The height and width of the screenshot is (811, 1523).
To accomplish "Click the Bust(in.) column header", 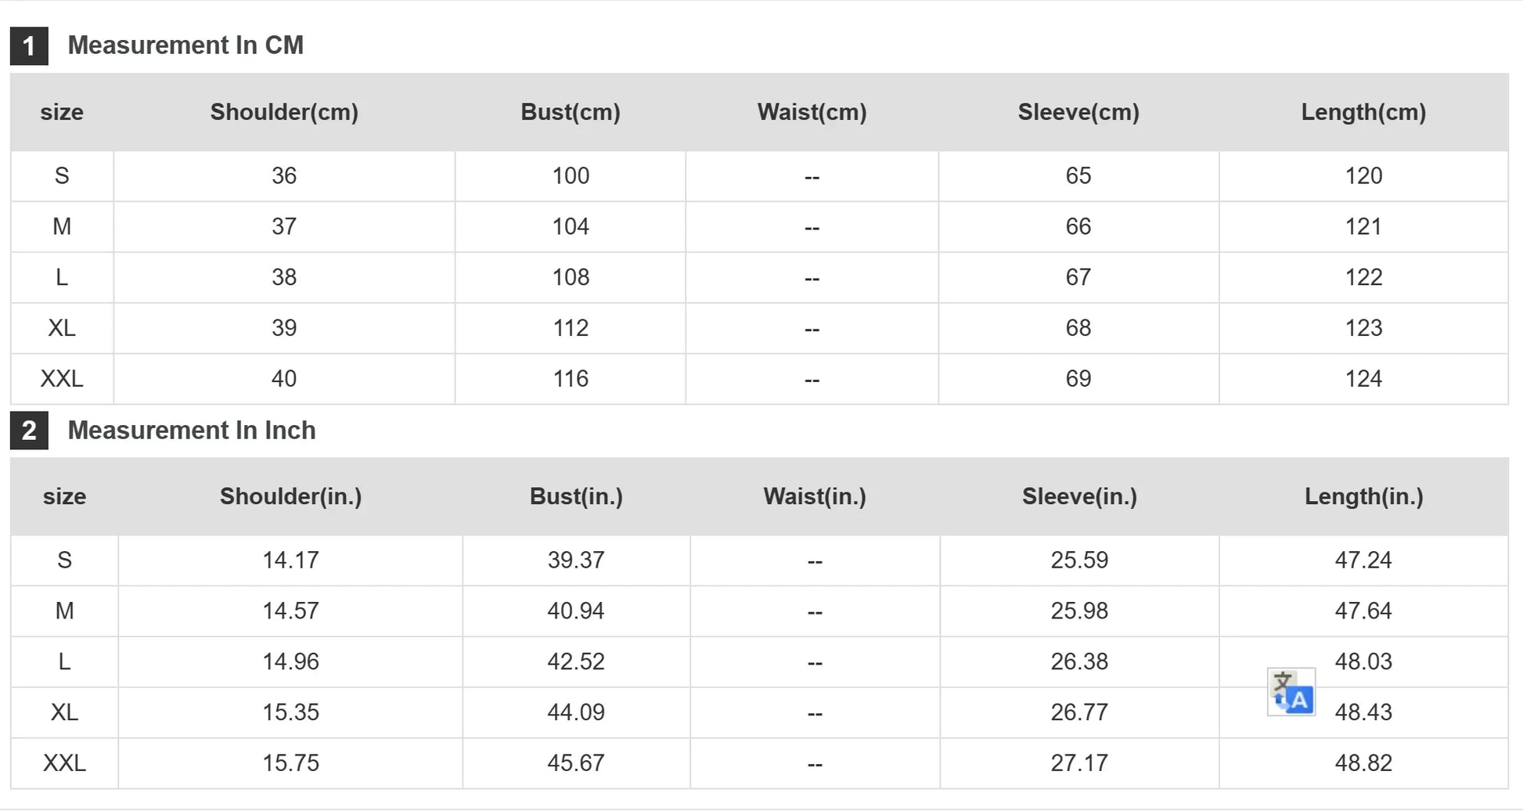I will click(x=576, y=496).
